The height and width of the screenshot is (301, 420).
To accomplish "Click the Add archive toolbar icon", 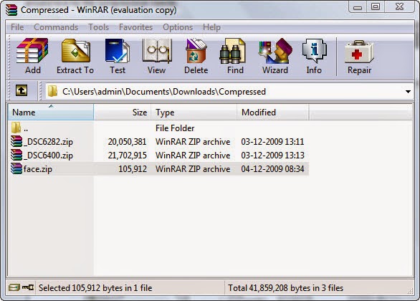I will [32, 51].
